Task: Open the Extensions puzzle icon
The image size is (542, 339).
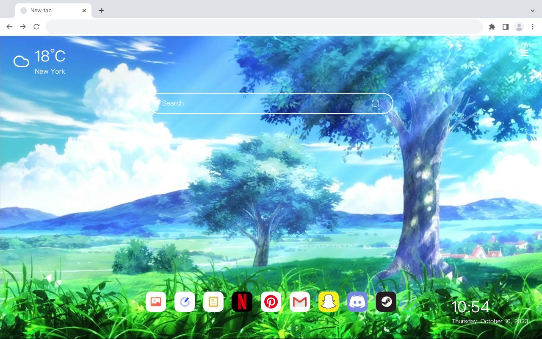Action: 492,27
